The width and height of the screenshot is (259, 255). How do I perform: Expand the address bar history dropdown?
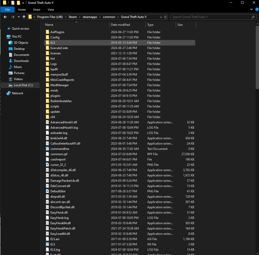point(161,17)
